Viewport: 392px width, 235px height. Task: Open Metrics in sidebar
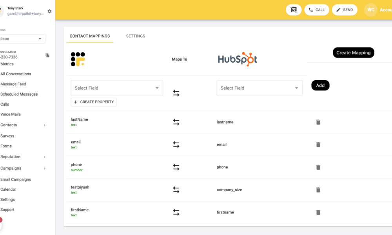coord(7,64)
